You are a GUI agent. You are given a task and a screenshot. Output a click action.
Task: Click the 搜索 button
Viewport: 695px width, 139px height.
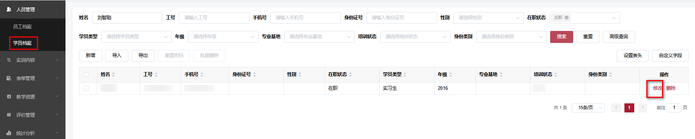pyautogui.click(x=561, y=36)
